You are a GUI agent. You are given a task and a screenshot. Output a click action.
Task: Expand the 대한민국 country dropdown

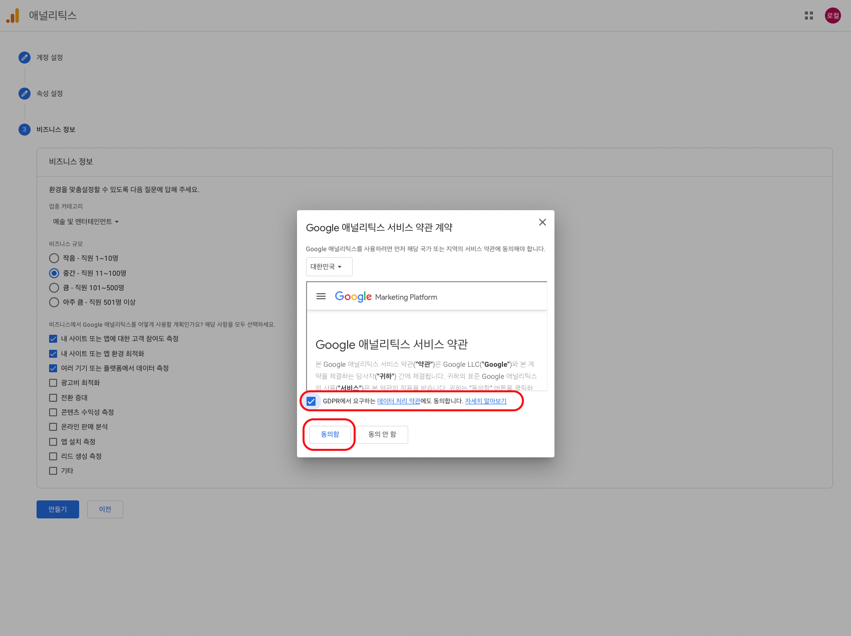(329, 267)
